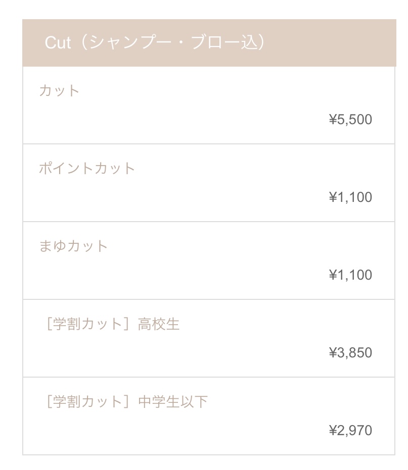Click the ¥1,100 price for ポイントカット
The width and height of the screenshot is (408, 470).
click(x=350, y=197)
